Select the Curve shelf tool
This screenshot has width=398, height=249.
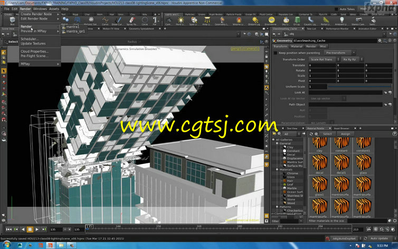tap(105, 21)
